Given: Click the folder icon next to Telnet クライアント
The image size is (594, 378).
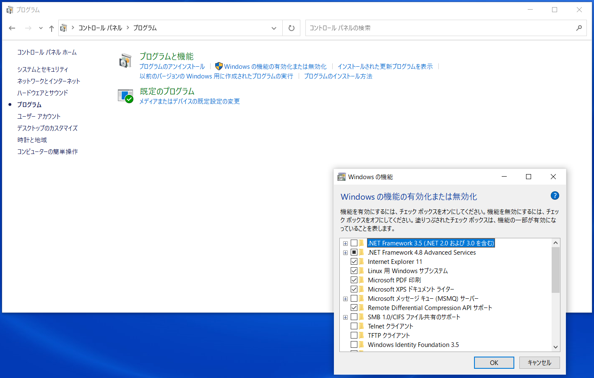Looking at the screenshot, I should click(x=362, y=326).
